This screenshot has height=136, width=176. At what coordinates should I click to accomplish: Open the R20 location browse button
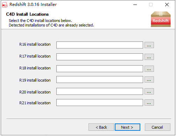tap(149, 91)
